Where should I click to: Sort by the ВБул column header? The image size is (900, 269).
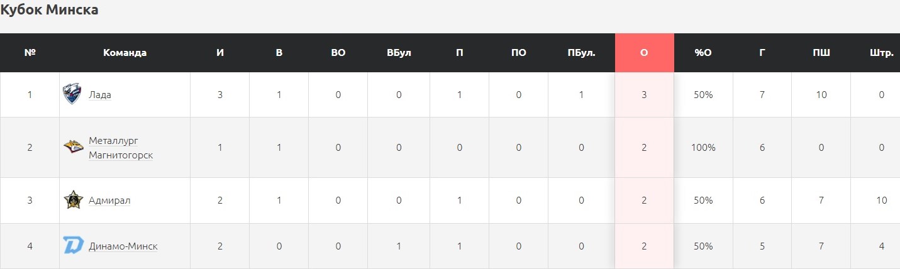point(399,53)
